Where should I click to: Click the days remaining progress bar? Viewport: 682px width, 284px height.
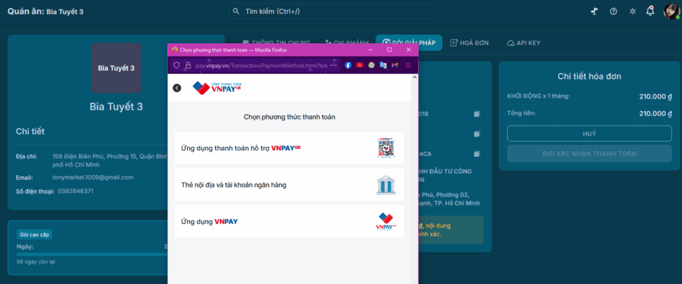click(x=92, y=255)
